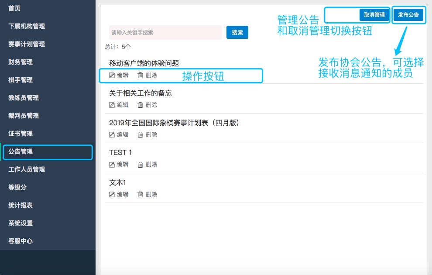This screenshot has height=275, width=432.
Task: Click edit pencil icon for TEST 1
Action: (x=112, y=165)
